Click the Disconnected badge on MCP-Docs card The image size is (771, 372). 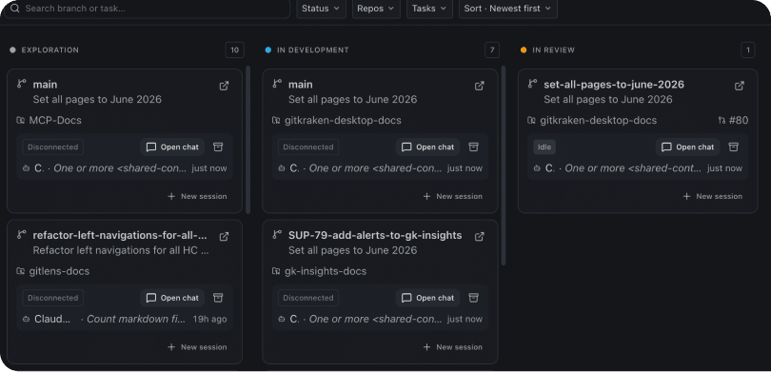coord(52,147)
